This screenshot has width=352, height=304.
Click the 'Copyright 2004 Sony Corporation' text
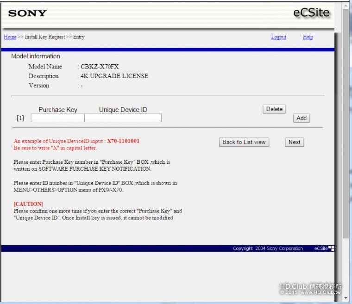point(268,248)
